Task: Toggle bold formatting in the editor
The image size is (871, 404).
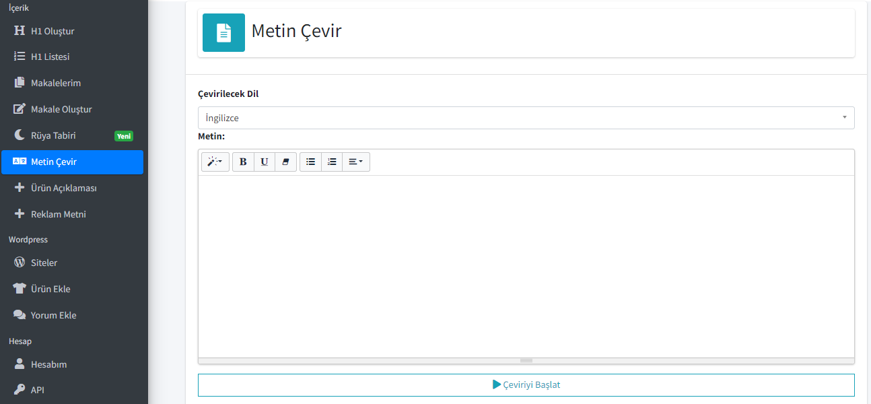Action: coord(243,162)
